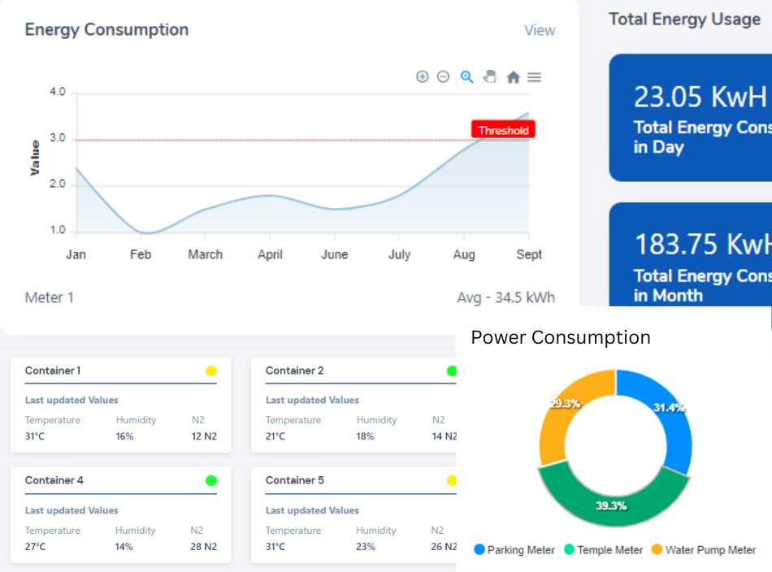
Task: Click the Total Energy Usage heading
Action: coord(684,19)
